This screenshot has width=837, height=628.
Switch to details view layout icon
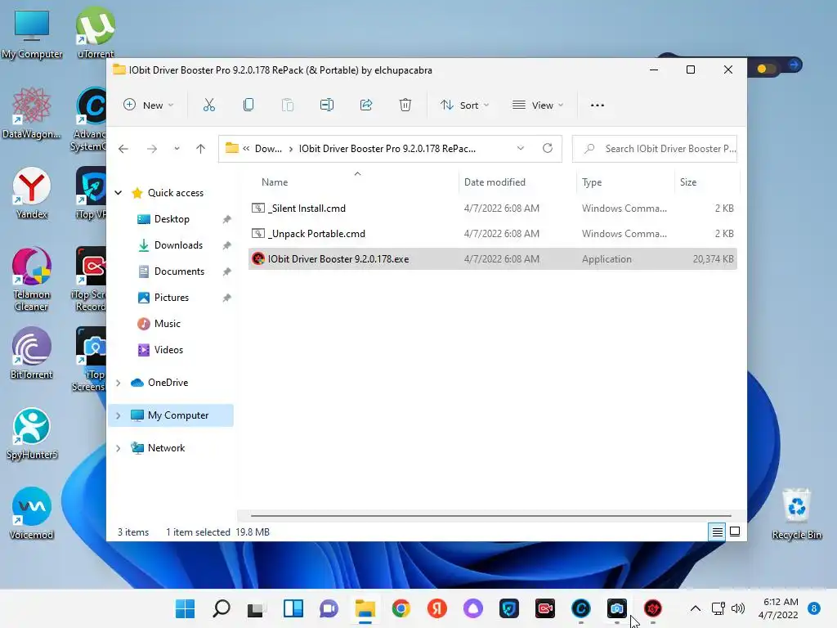[x=718, y=532]
